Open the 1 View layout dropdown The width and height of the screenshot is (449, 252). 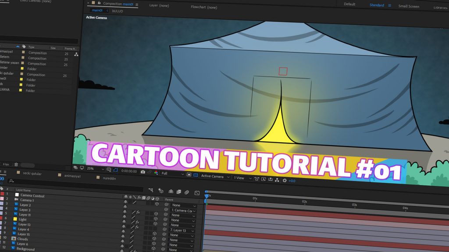(x=242, y=178)
